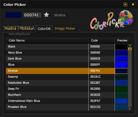Screen dimensions: 138x117
Task: Click code cell 001B1C
Action: point(102,77)
